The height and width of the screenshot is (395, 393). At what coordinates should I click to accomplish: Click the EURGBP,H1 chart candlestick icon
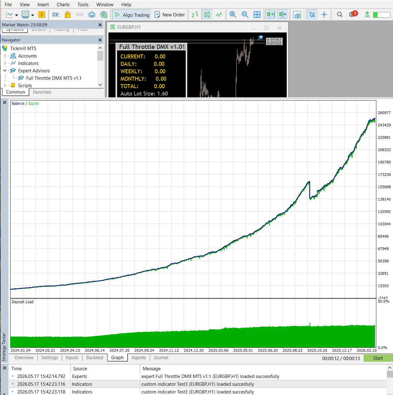113,27
